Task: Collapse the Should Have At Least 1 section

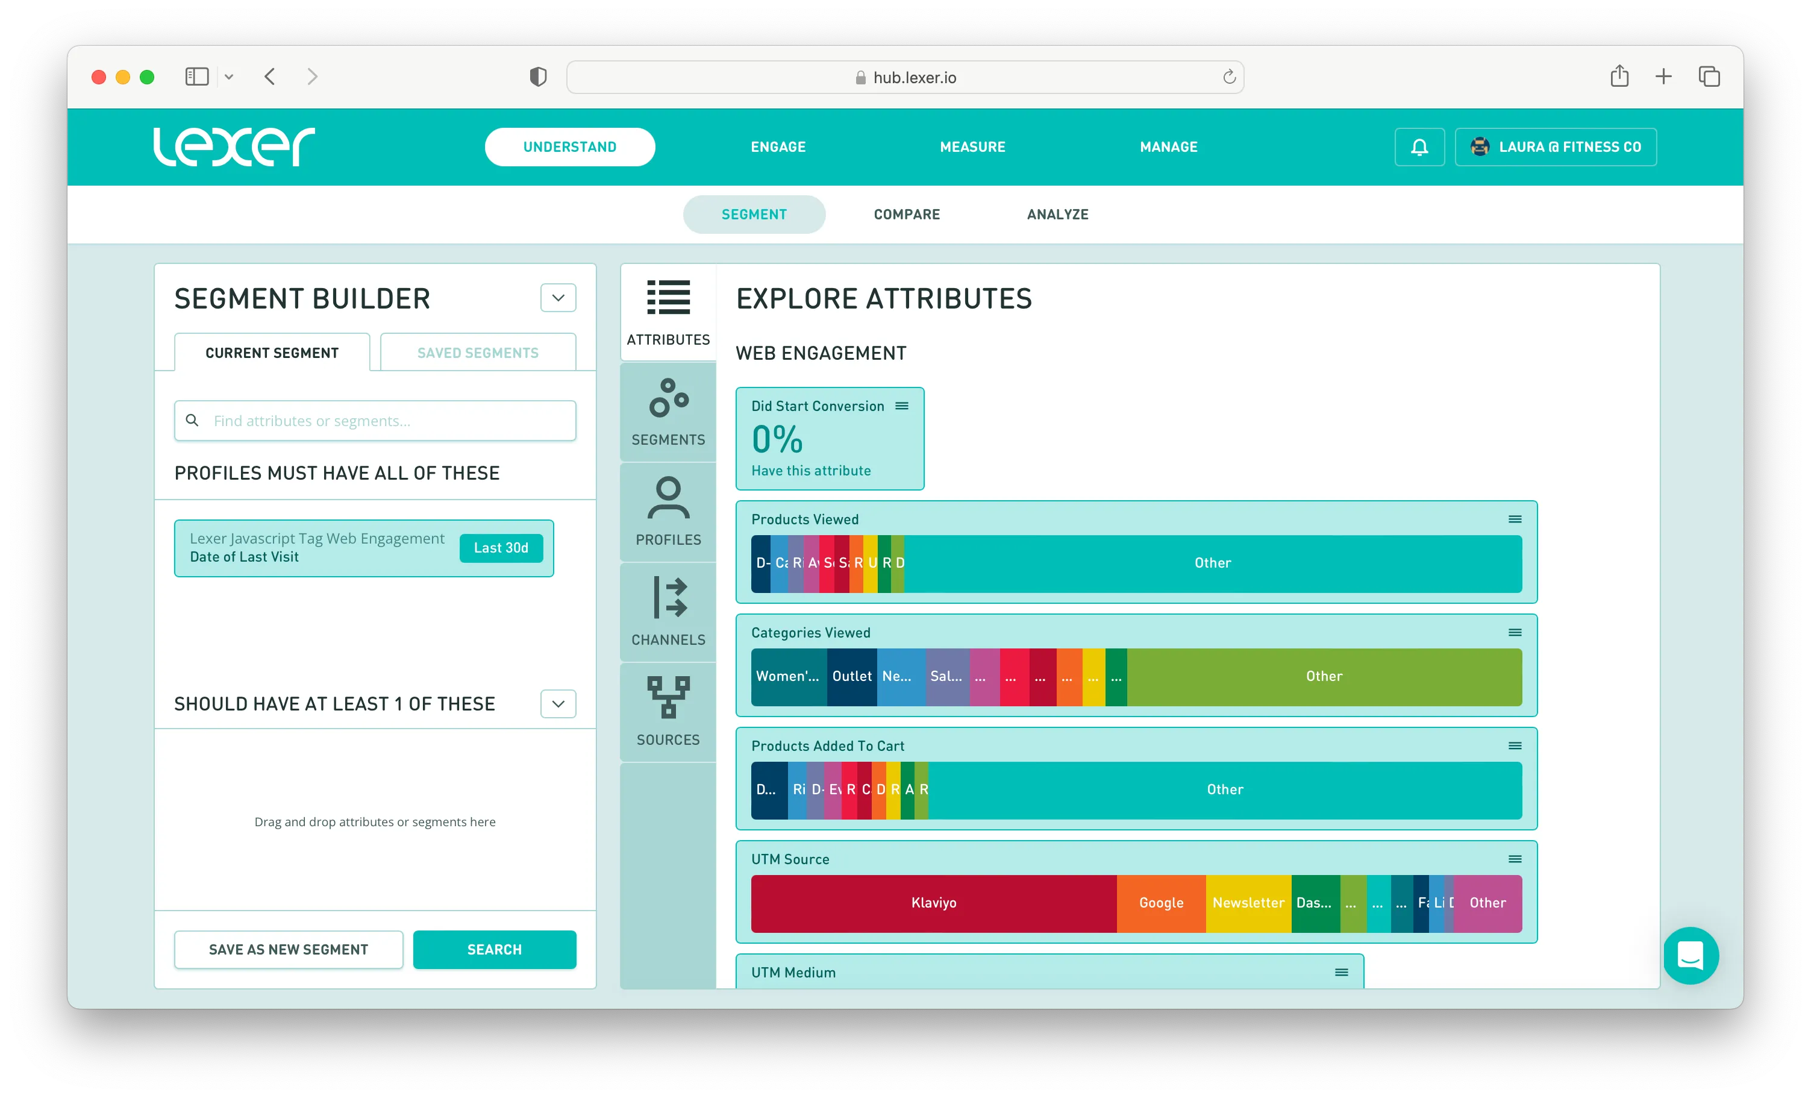Action: click(558, 704)
